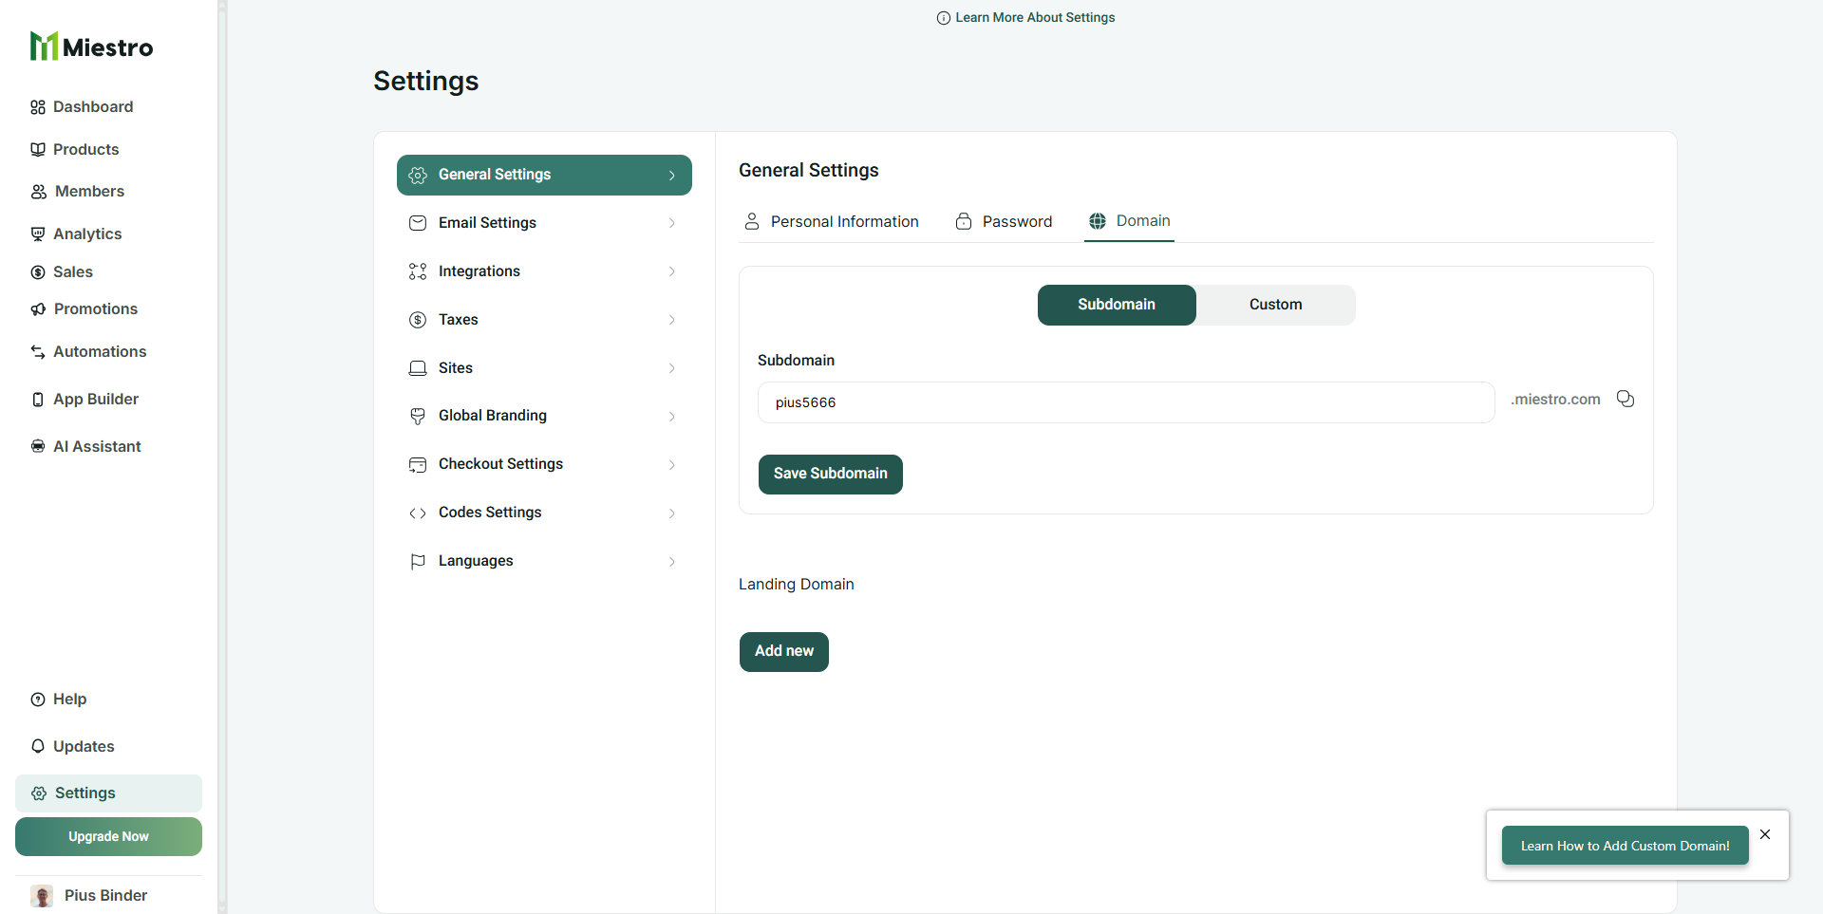Click the Miestro logo
Image resolution: width=1823 pixels, height=914 pixels.
click(x=91, y=47)
